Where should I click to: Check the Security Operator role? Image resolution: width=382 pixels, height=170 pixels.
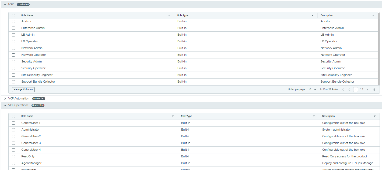[13, 68]
